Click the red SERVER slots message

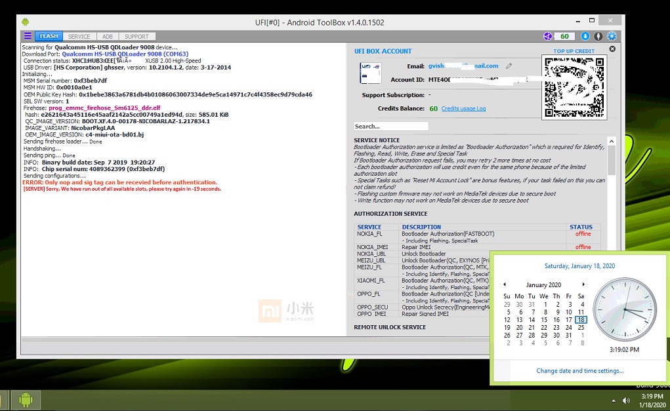(x=122, y=189)
